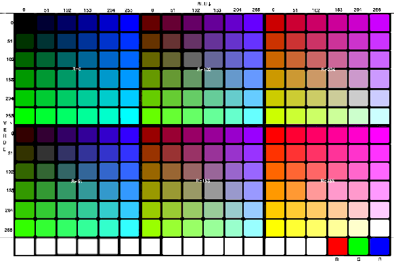This screenshot has height=263, width=394.
Task: Click the bottom red swatch labeled R
Action: [337, 247]
